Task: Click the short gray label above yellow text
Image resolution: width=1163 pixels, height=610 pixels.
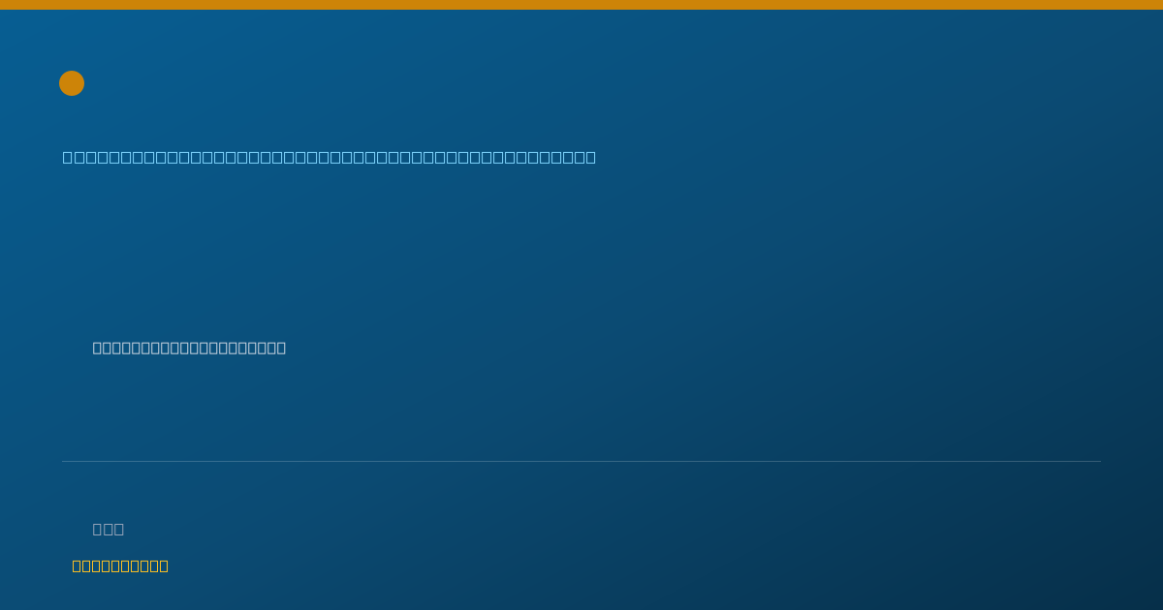Action: [109, 529]
